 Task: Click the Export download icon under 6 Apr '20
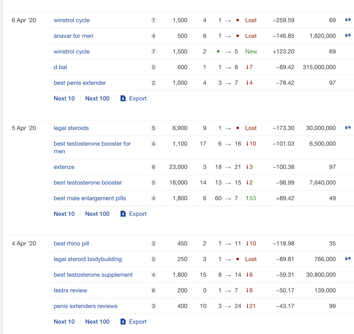(x=123, y=99)
